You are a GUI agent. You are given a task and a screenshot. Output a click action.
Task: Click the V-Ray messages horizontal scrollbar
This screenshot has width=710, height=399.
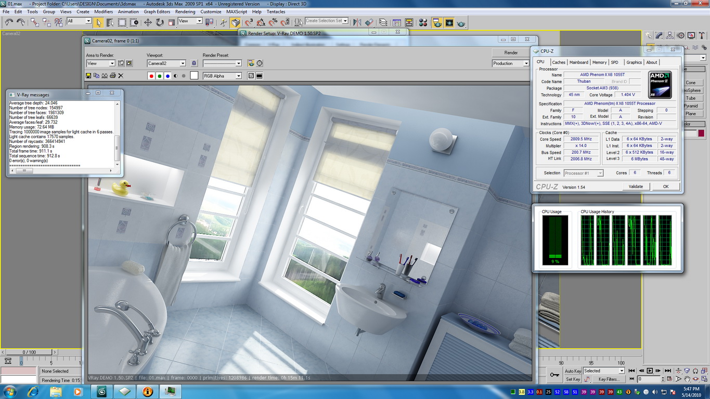[60, 171]
